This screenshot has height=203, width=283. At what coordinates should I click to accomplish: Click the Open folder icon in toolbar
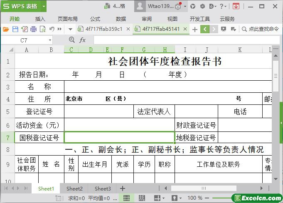click(x=6, y=29)
